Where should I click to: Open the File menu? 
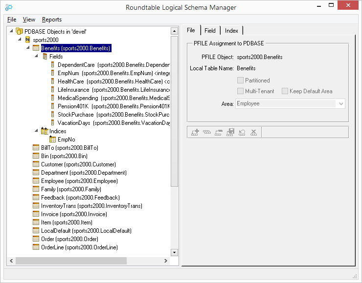point(12,20)
